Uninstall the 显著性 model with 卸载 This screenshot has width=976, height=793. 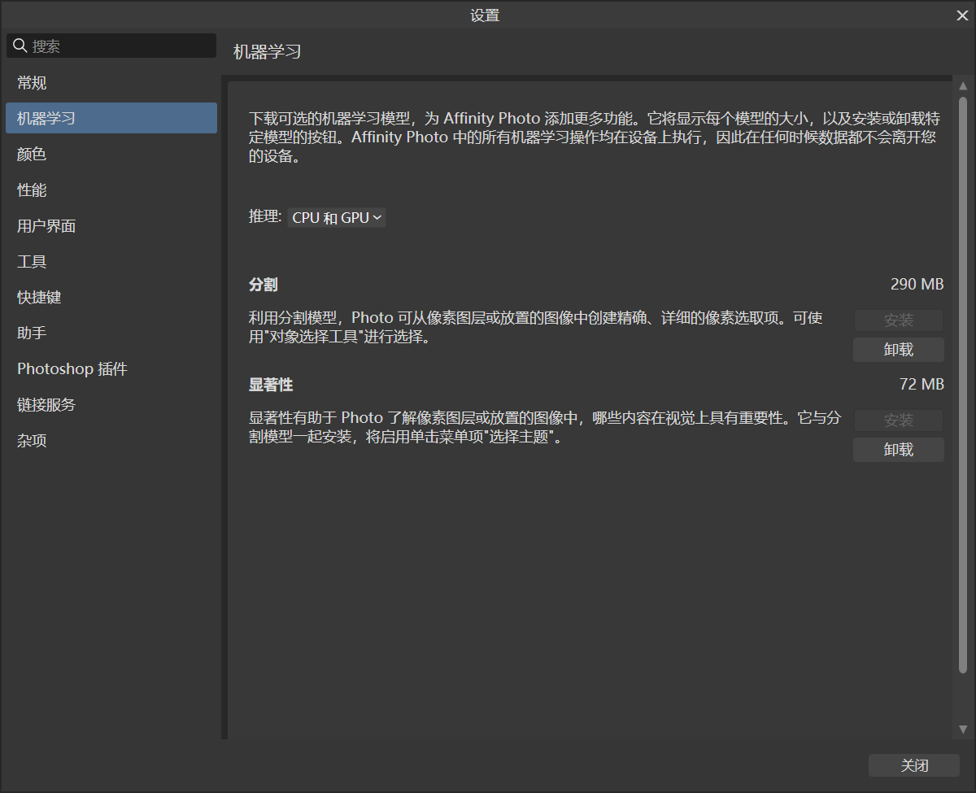pyautogui.click(x=898, y=450)
